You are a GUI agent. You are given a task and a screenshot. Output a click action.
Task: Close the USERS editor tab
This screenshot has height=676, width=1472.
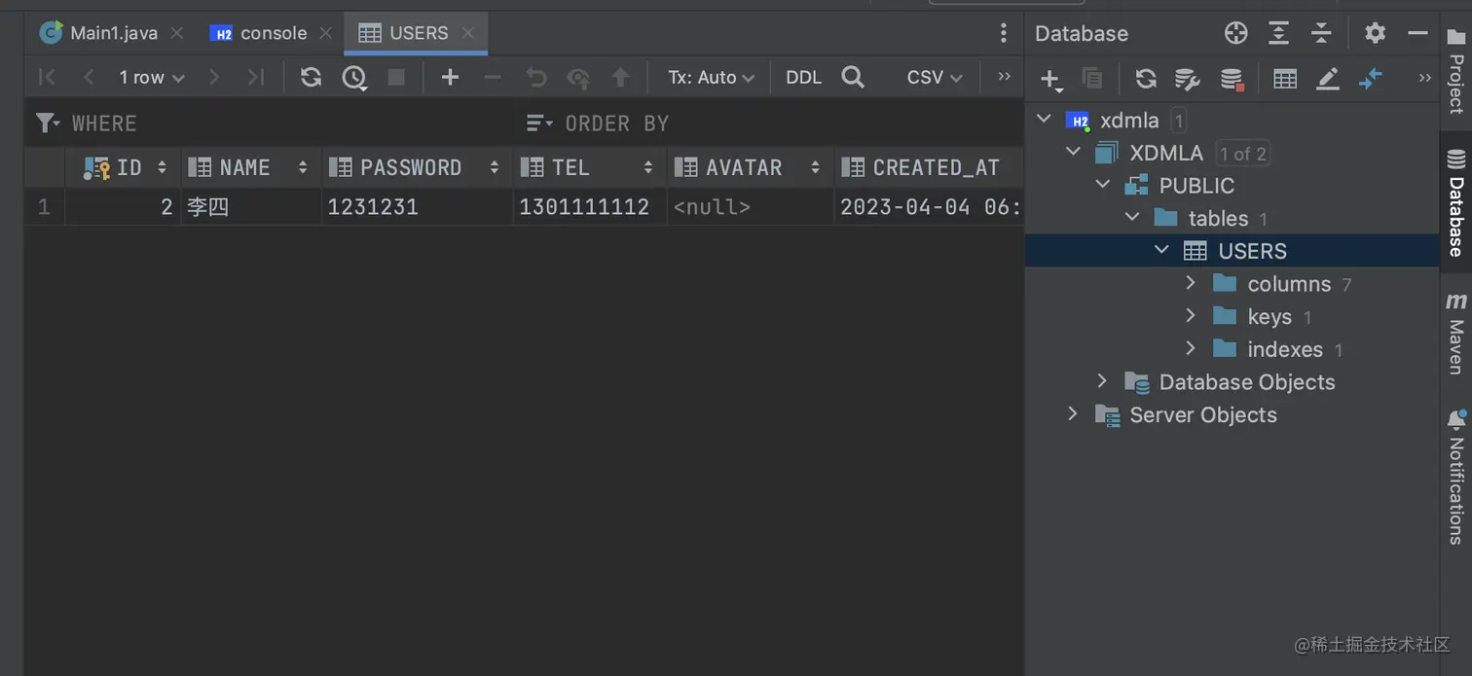tap(468, 33)
